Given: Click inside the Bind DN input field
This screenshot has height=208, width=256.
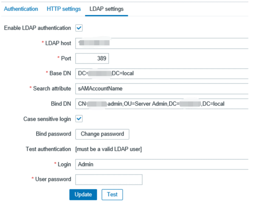Looking at the screenshot, I should point(161,103).
